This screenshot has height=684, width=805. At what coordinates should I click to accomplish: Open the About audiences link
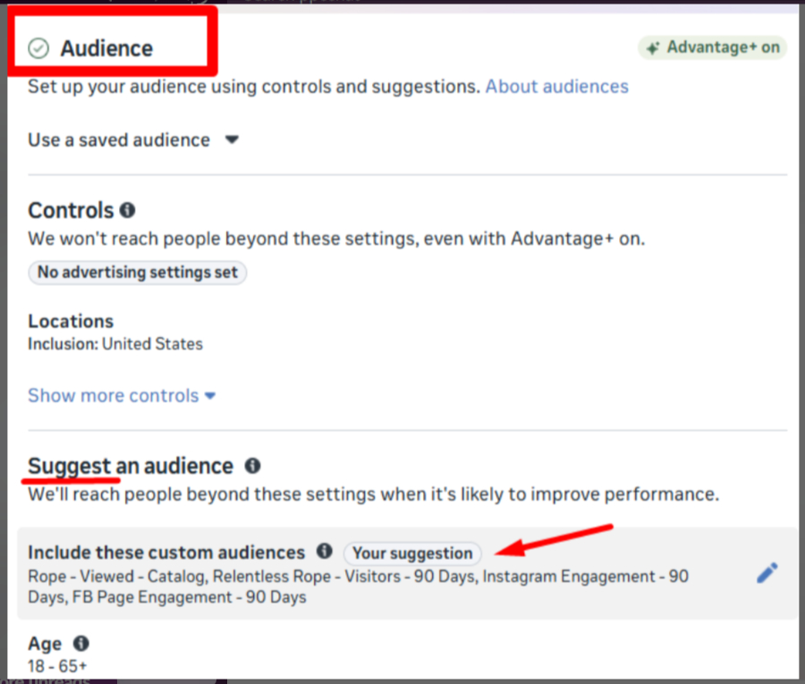click(556, 87)
